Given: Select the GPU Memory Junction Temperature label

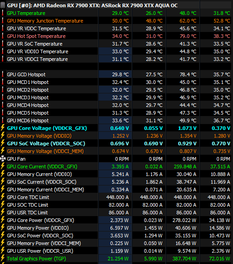Looking at the screenshot, I should (45, 21).
